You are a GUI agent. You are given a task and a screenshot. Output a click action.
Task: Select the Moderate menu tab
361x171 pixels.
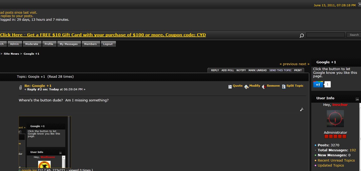[32, 44]
